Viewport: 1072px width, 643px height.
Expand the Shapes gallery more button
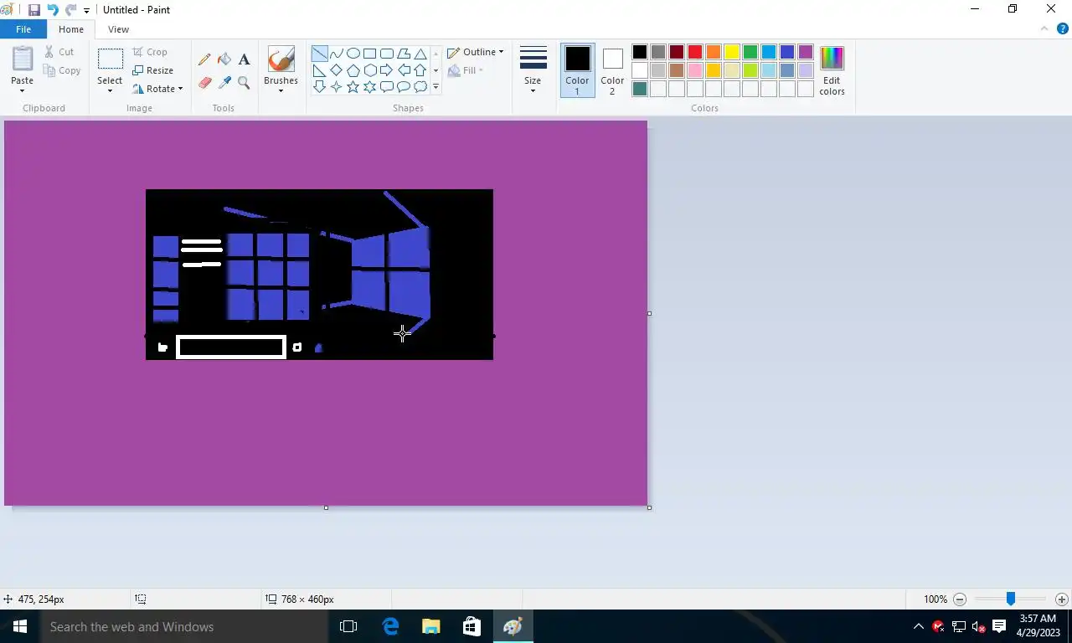435,87
